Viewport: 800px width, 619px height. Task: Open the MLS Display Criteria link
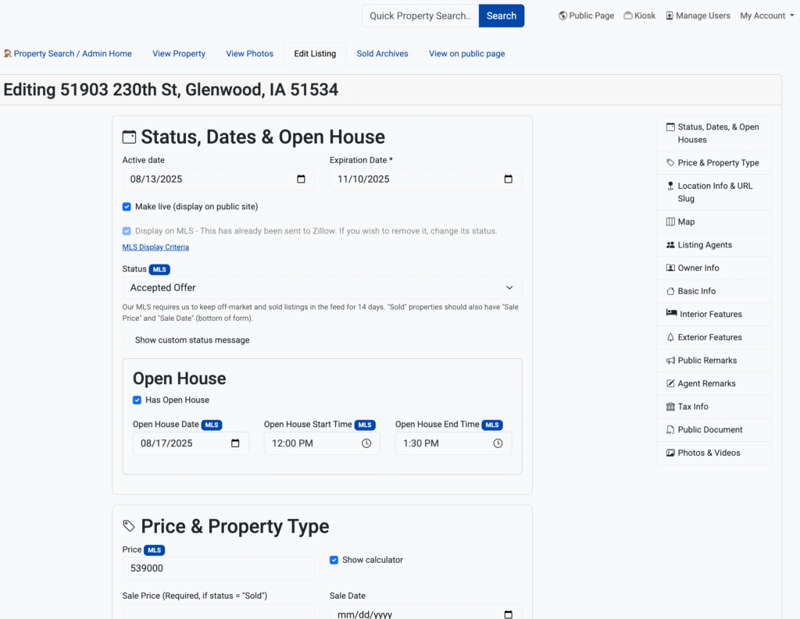[155, 247]
